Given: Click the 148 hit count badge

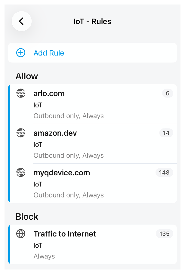Looking at the screenshot, I should [164, 173].
